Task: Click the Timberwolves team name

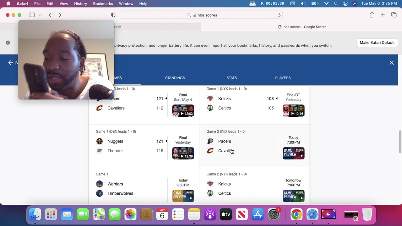Action: click(120, 193)
